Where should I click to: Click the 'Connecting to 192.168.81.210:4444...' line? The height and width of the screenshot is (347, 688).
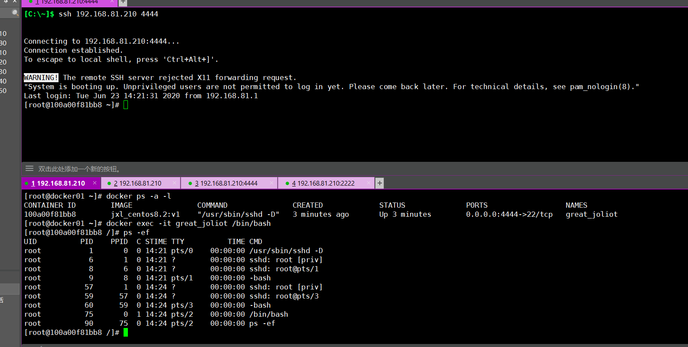(x=101, y=41)
